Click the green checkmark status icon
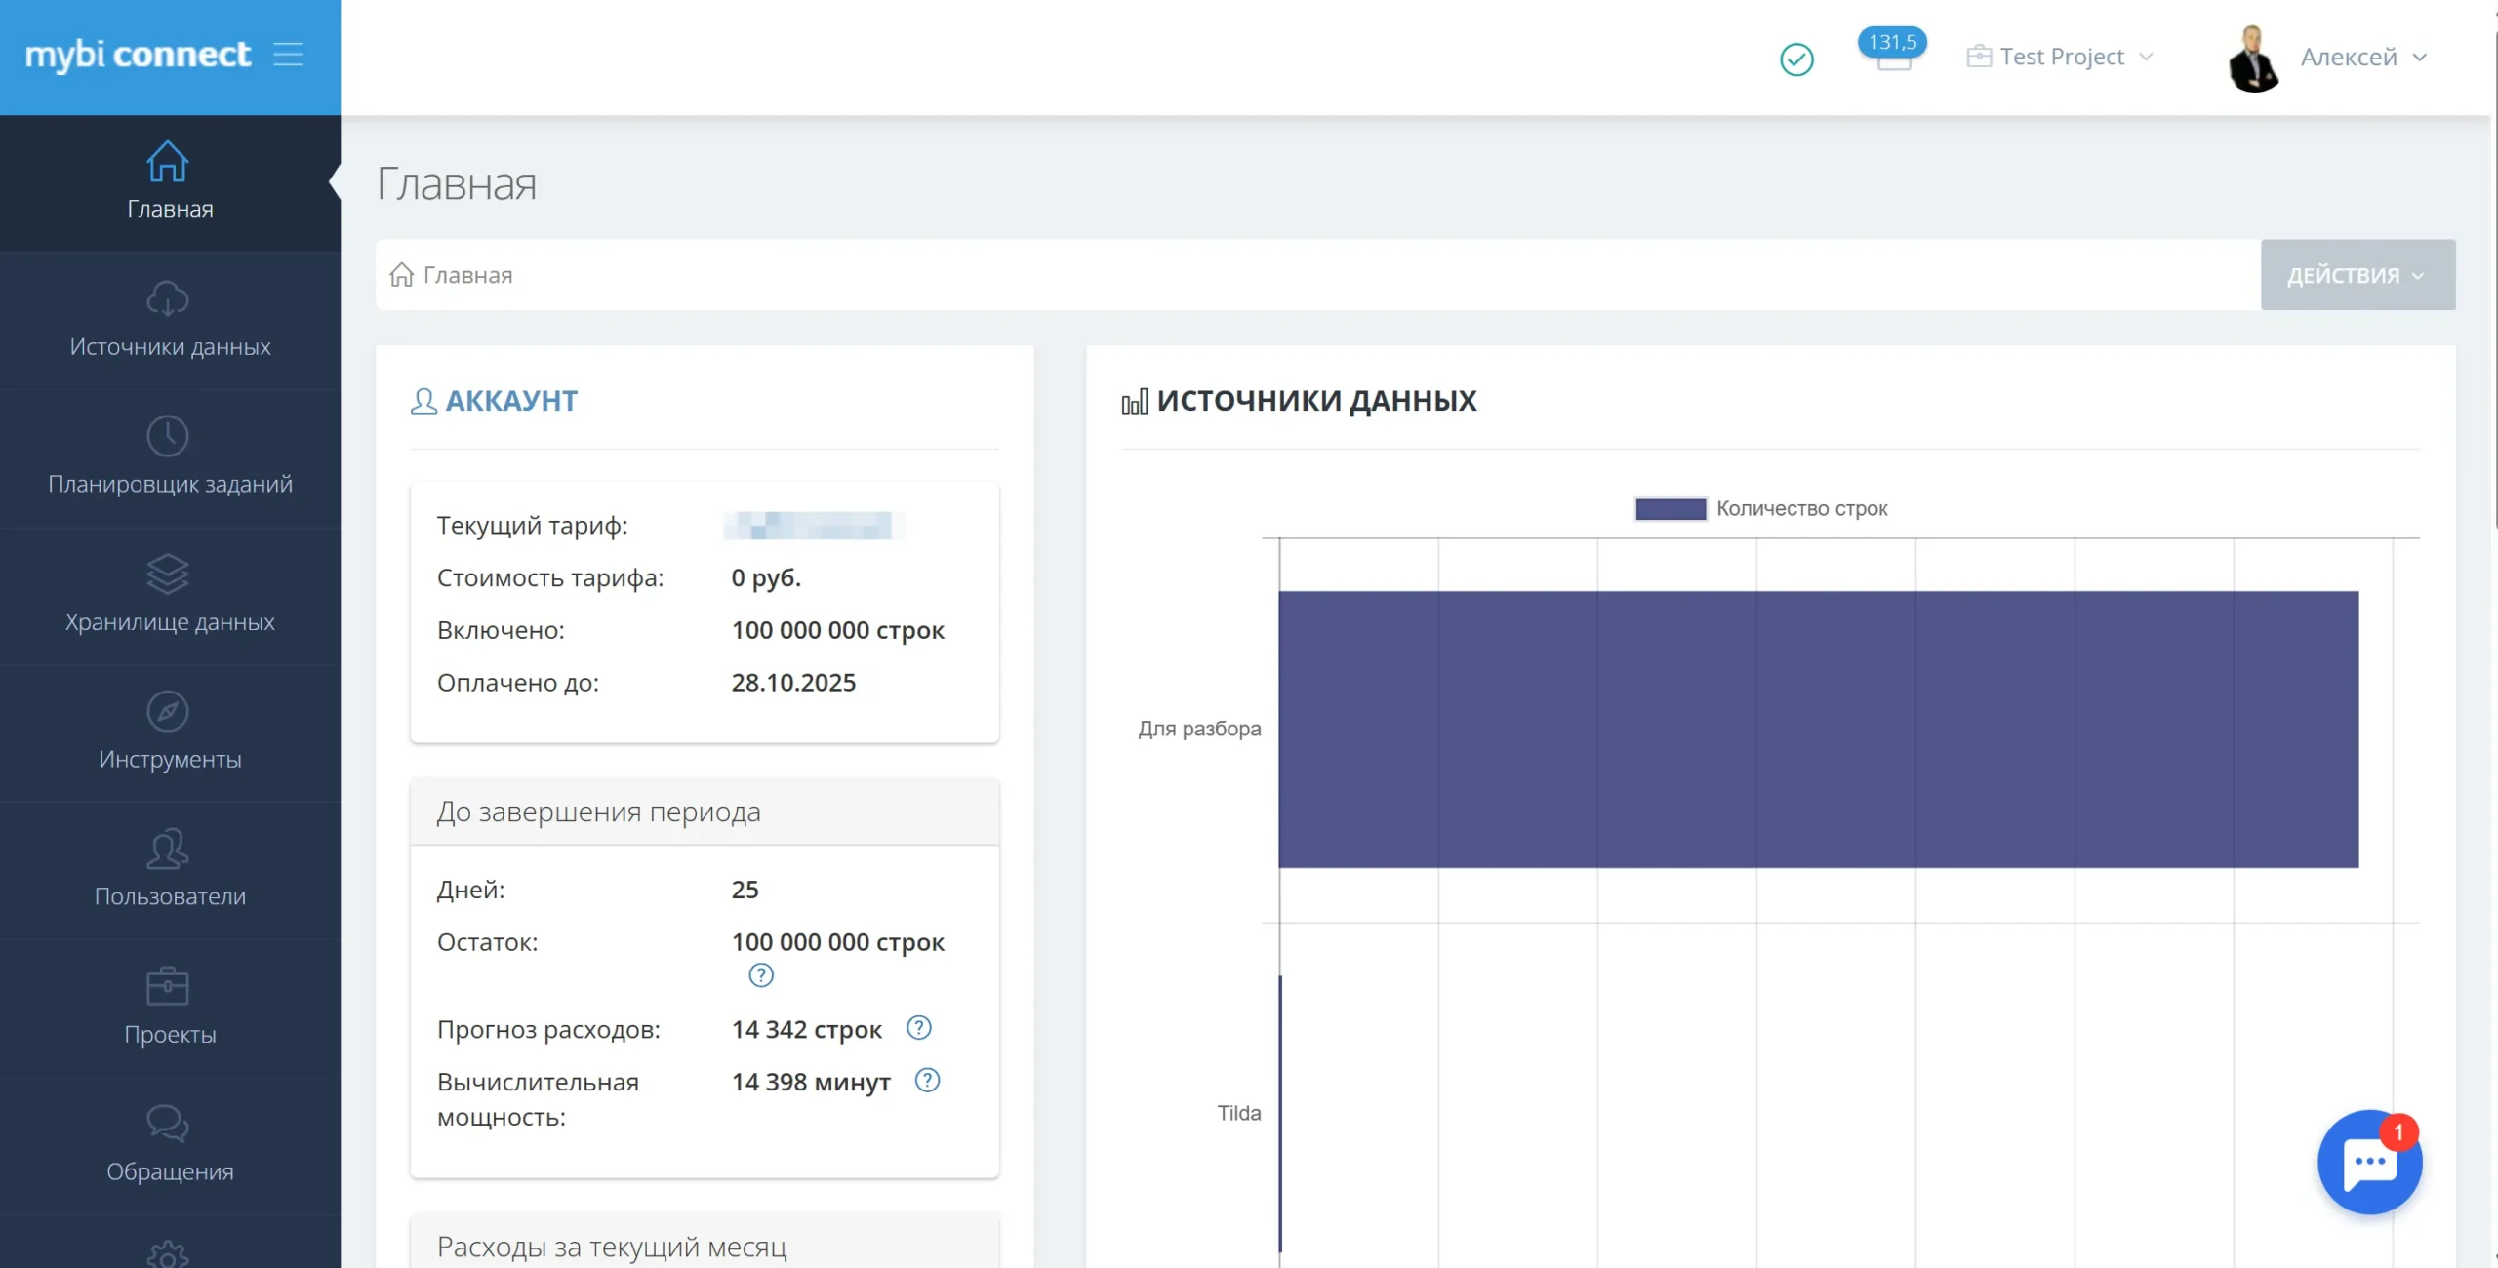The width and height of the screenshot is (2498, 1268). coord(1796,59)
